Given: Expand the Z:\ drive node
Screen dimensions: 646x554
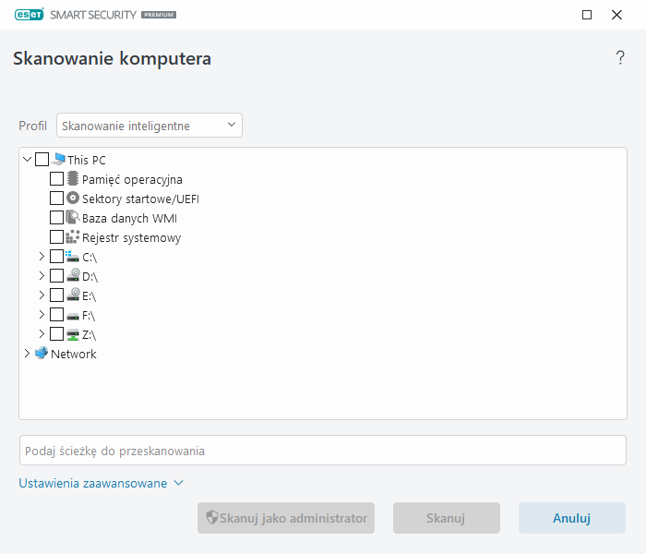Looking at the screenshot, I should (42, 334).
